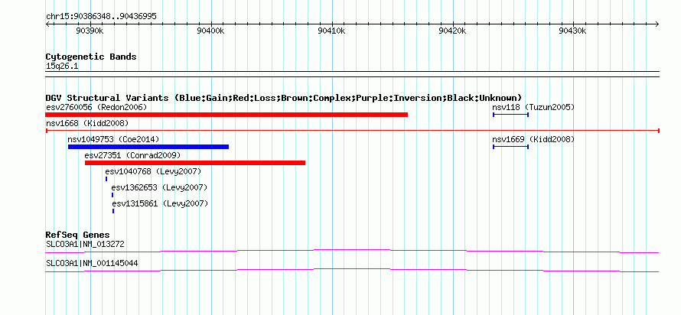Click the 90410k ruler tick label
This screenshot has width=681, height=315.
[x=331, y=31]
